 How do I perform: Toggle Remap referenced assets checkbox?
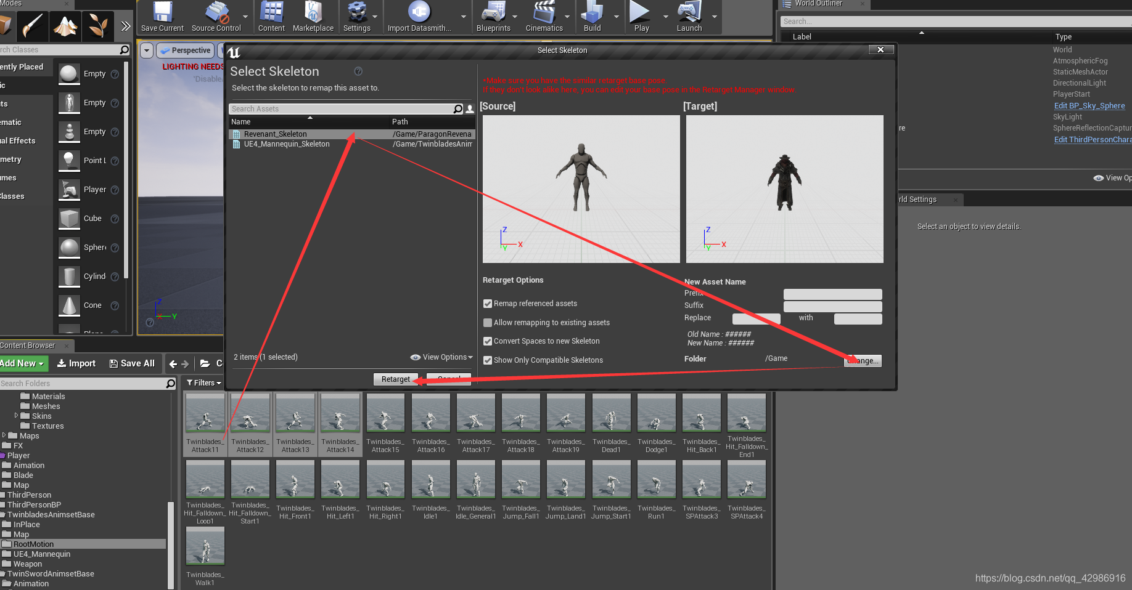pos(488,304)
